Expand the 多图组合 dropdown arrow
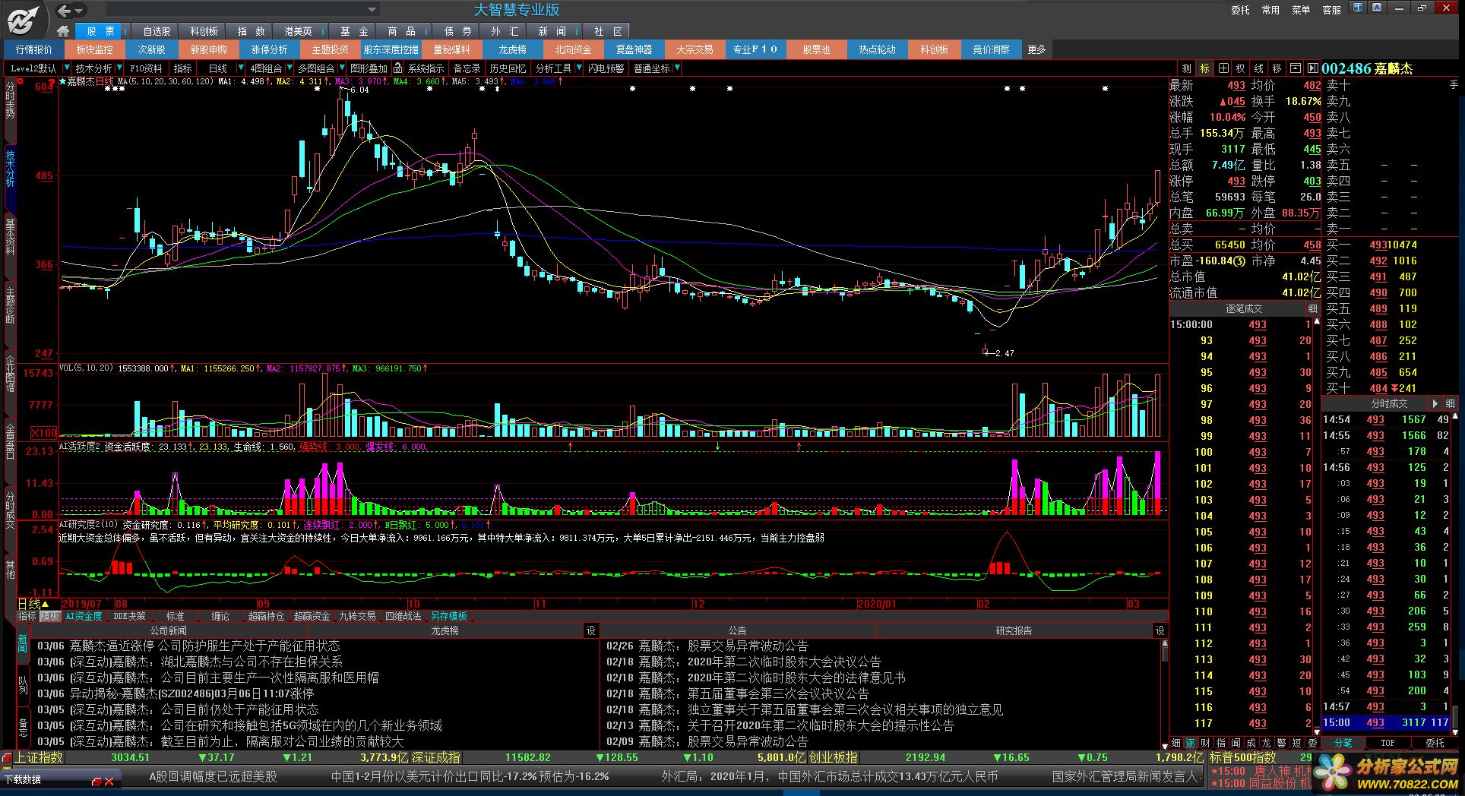 coord(341,68)
